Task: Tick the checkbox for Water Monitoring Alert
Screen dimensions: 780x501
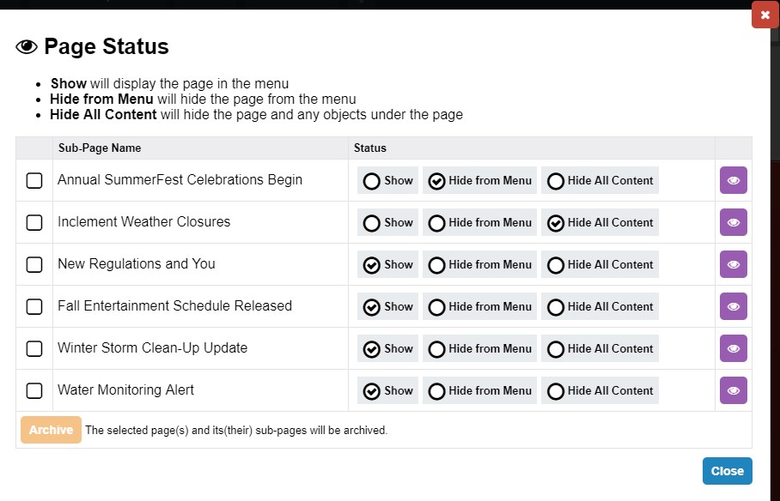Action: coord(34,390)
